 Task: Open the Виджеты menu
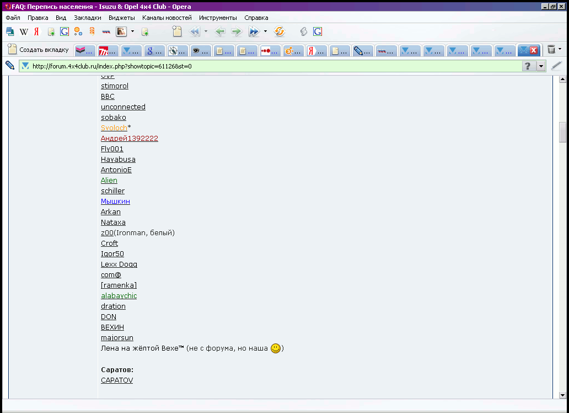click(x=121, y=18)
